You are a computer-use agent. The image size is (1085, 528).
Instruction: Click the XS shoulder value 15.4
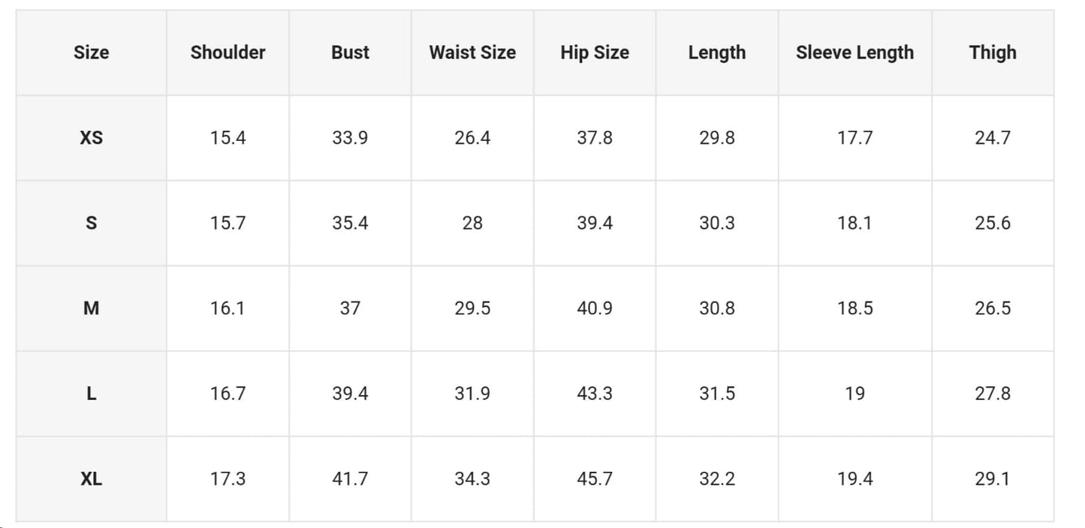pyautogui.click(x=228, y=138)
